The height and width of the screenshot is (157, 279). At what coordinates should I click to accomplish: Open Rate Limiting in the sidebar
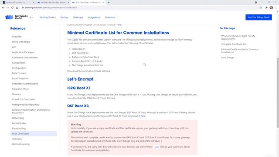[x=19, y=129]
